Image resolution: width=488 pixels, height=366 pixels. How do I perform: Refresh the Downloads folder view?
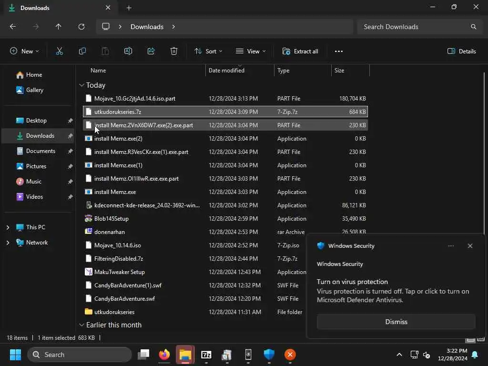pyautogui.click(x=81, y=27)
